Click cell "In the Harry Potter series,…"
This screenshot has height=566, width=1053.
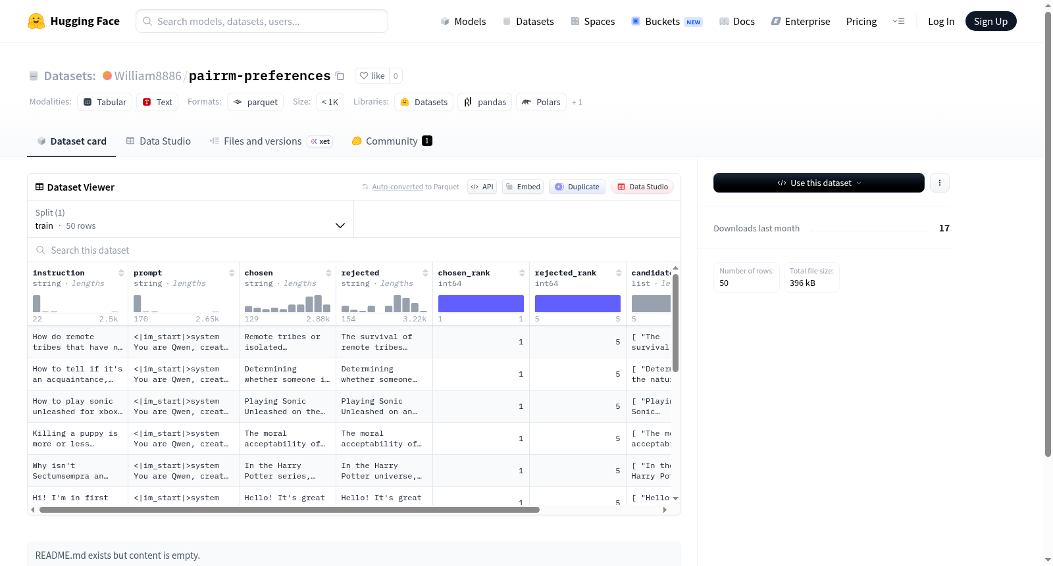pyautogui.click(x=288, y=471)
